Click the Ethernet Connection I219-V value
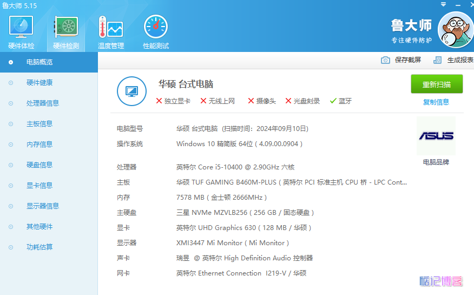 [241, 273]
